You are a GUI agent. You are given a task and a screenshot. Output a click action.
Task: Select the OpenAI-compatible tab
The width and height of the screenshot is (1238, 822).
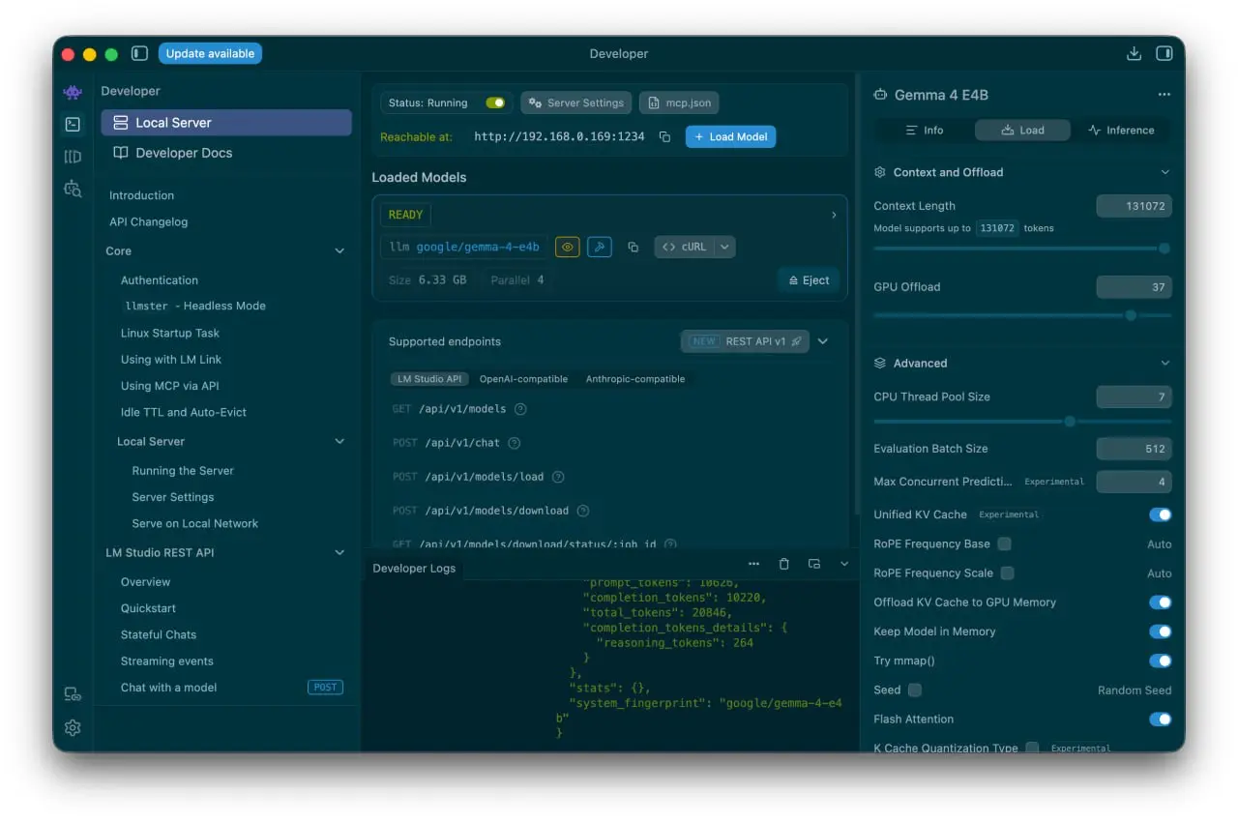point(523,379)
